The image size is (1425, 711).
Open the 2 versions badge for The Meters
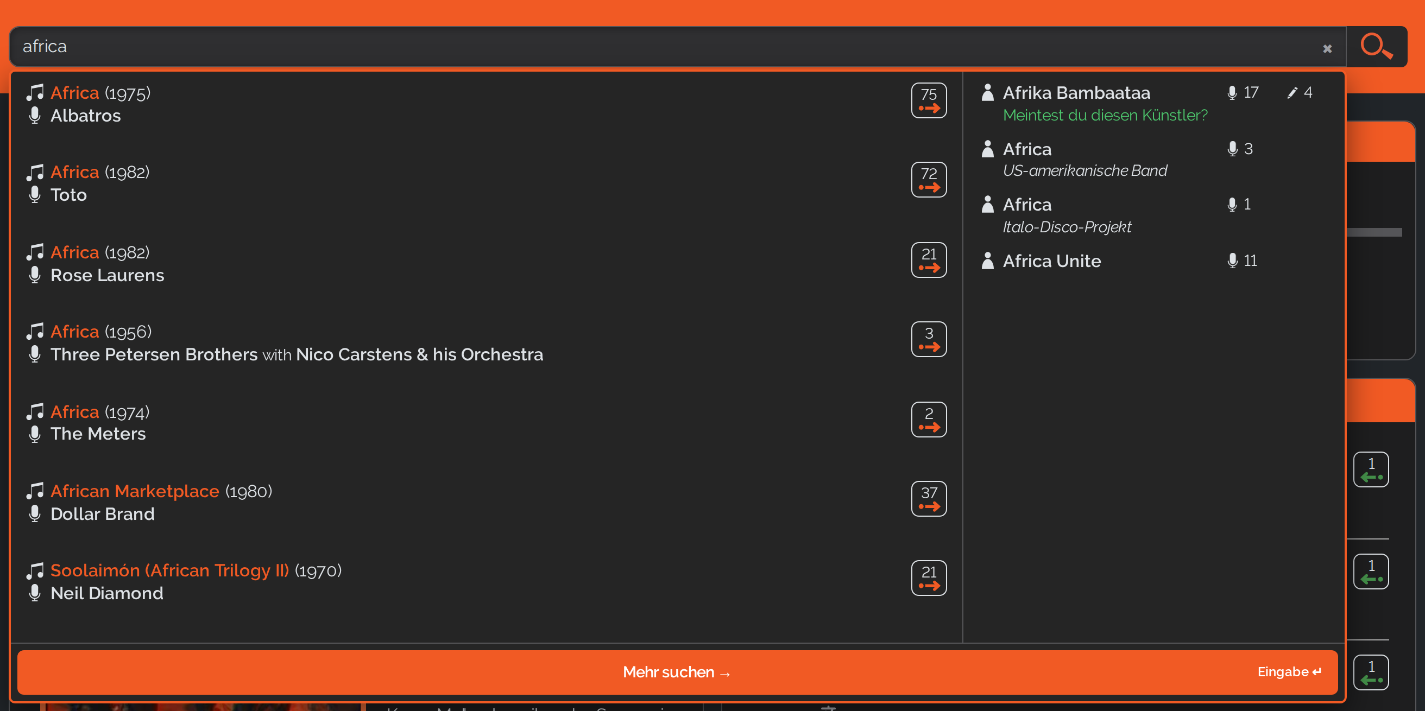(x=929, y=419)
